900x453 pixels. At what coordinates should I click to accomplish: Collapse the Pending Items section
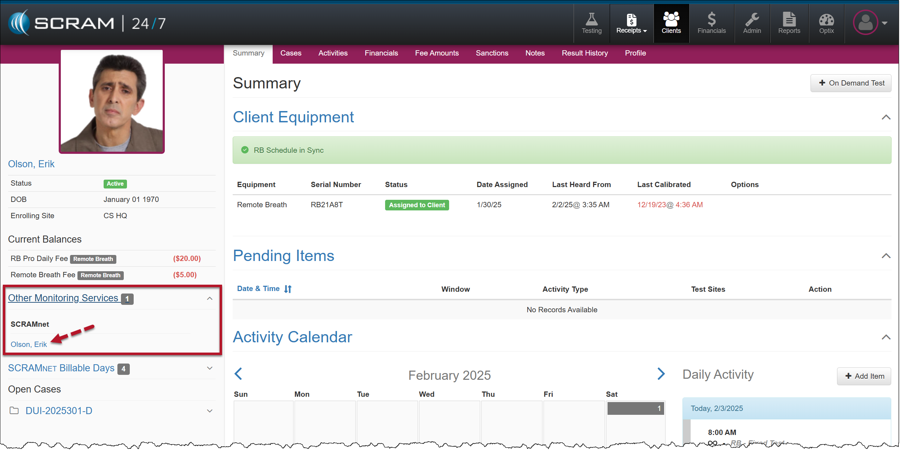click(886, 256)
